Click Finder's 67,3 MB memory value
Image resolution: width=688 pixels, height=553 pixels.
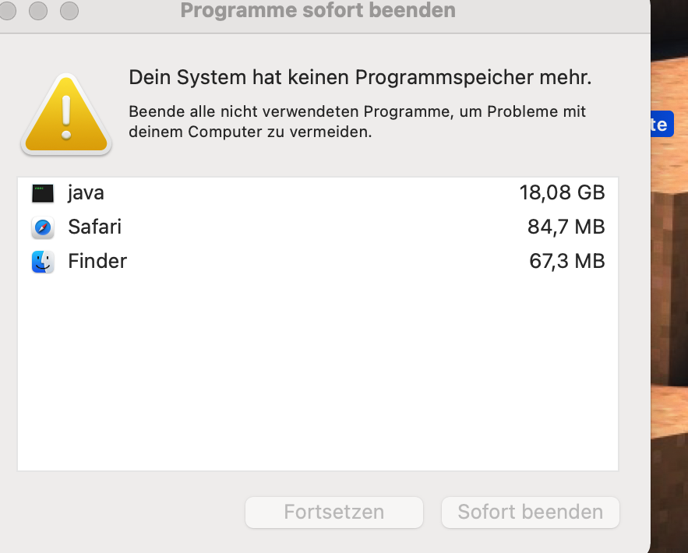(566, 262)
